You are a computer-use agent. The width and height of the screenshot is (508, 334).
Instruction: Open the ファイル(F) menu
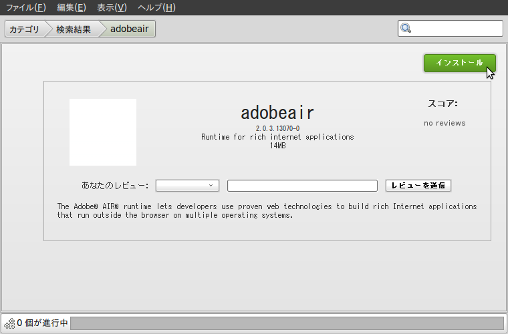[26, 7]
